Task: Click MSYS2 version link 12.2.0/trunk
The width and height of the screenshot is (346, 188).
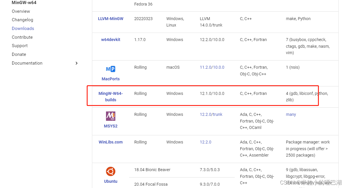Action: (x=211, y=114)
